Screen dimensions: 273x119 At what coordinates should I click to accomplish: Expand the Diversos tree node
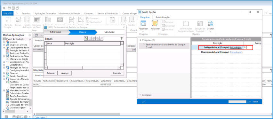click(x=4, y=74)
